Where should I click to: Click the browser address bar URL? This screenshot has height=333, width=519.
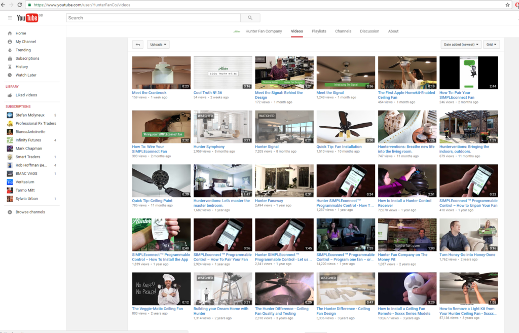(82, 5)
